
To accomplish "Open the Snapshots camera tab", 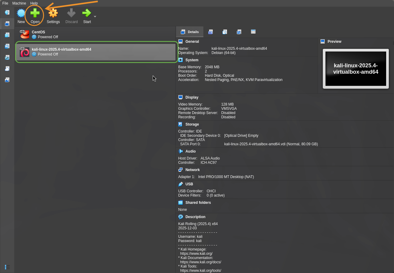I will (210, 32).
